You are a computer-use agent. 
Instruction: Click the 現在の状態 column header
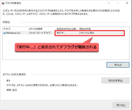85,29
